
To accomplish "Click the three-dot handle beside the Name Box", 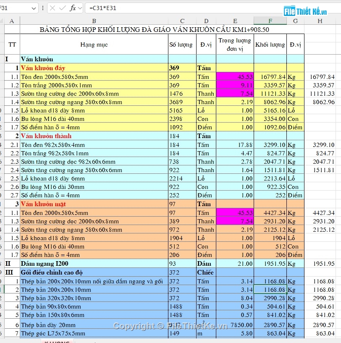I will pyautogui.click(x=42, y=8).
